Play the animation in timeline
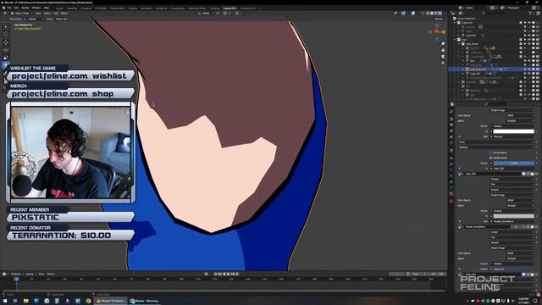This screenshot has height=305, width=542. click(x=228, y=274)
